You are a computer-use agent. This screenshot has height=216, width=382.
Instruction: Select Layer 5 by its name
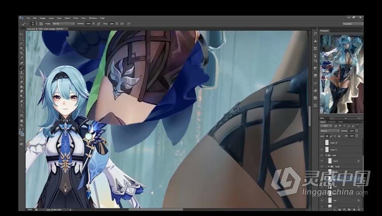333,150
